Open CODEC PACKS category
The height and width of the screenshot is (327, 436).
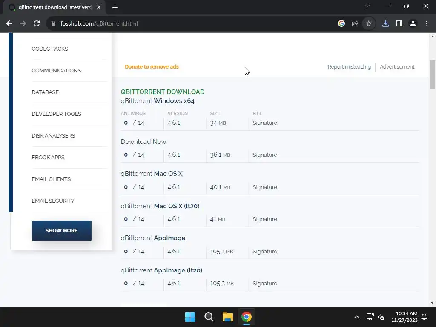(50, 49)
